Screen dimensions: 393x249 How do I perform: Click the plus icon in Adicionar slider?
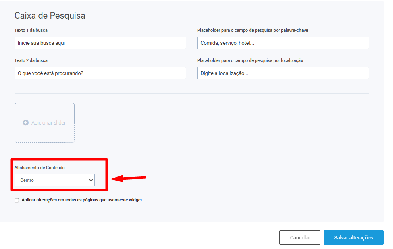click(x=25, y=122)
